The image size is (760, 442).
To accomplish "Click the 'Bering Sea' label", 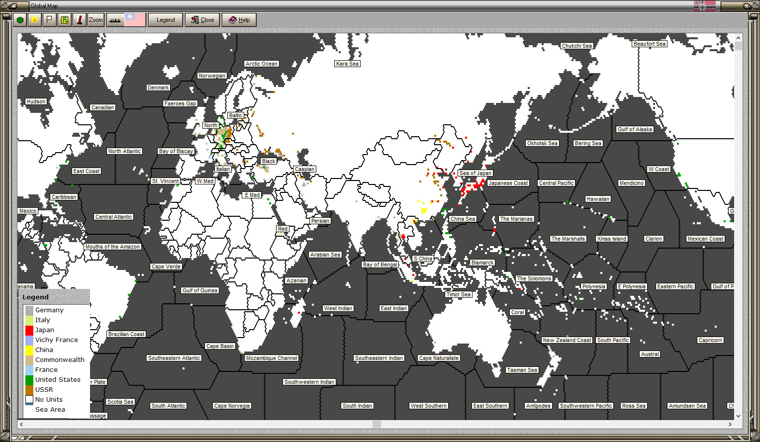I will (x=588, y=143).
